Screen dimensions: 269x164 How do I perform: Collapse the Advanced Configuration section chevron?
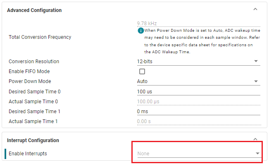coord(255,9)
